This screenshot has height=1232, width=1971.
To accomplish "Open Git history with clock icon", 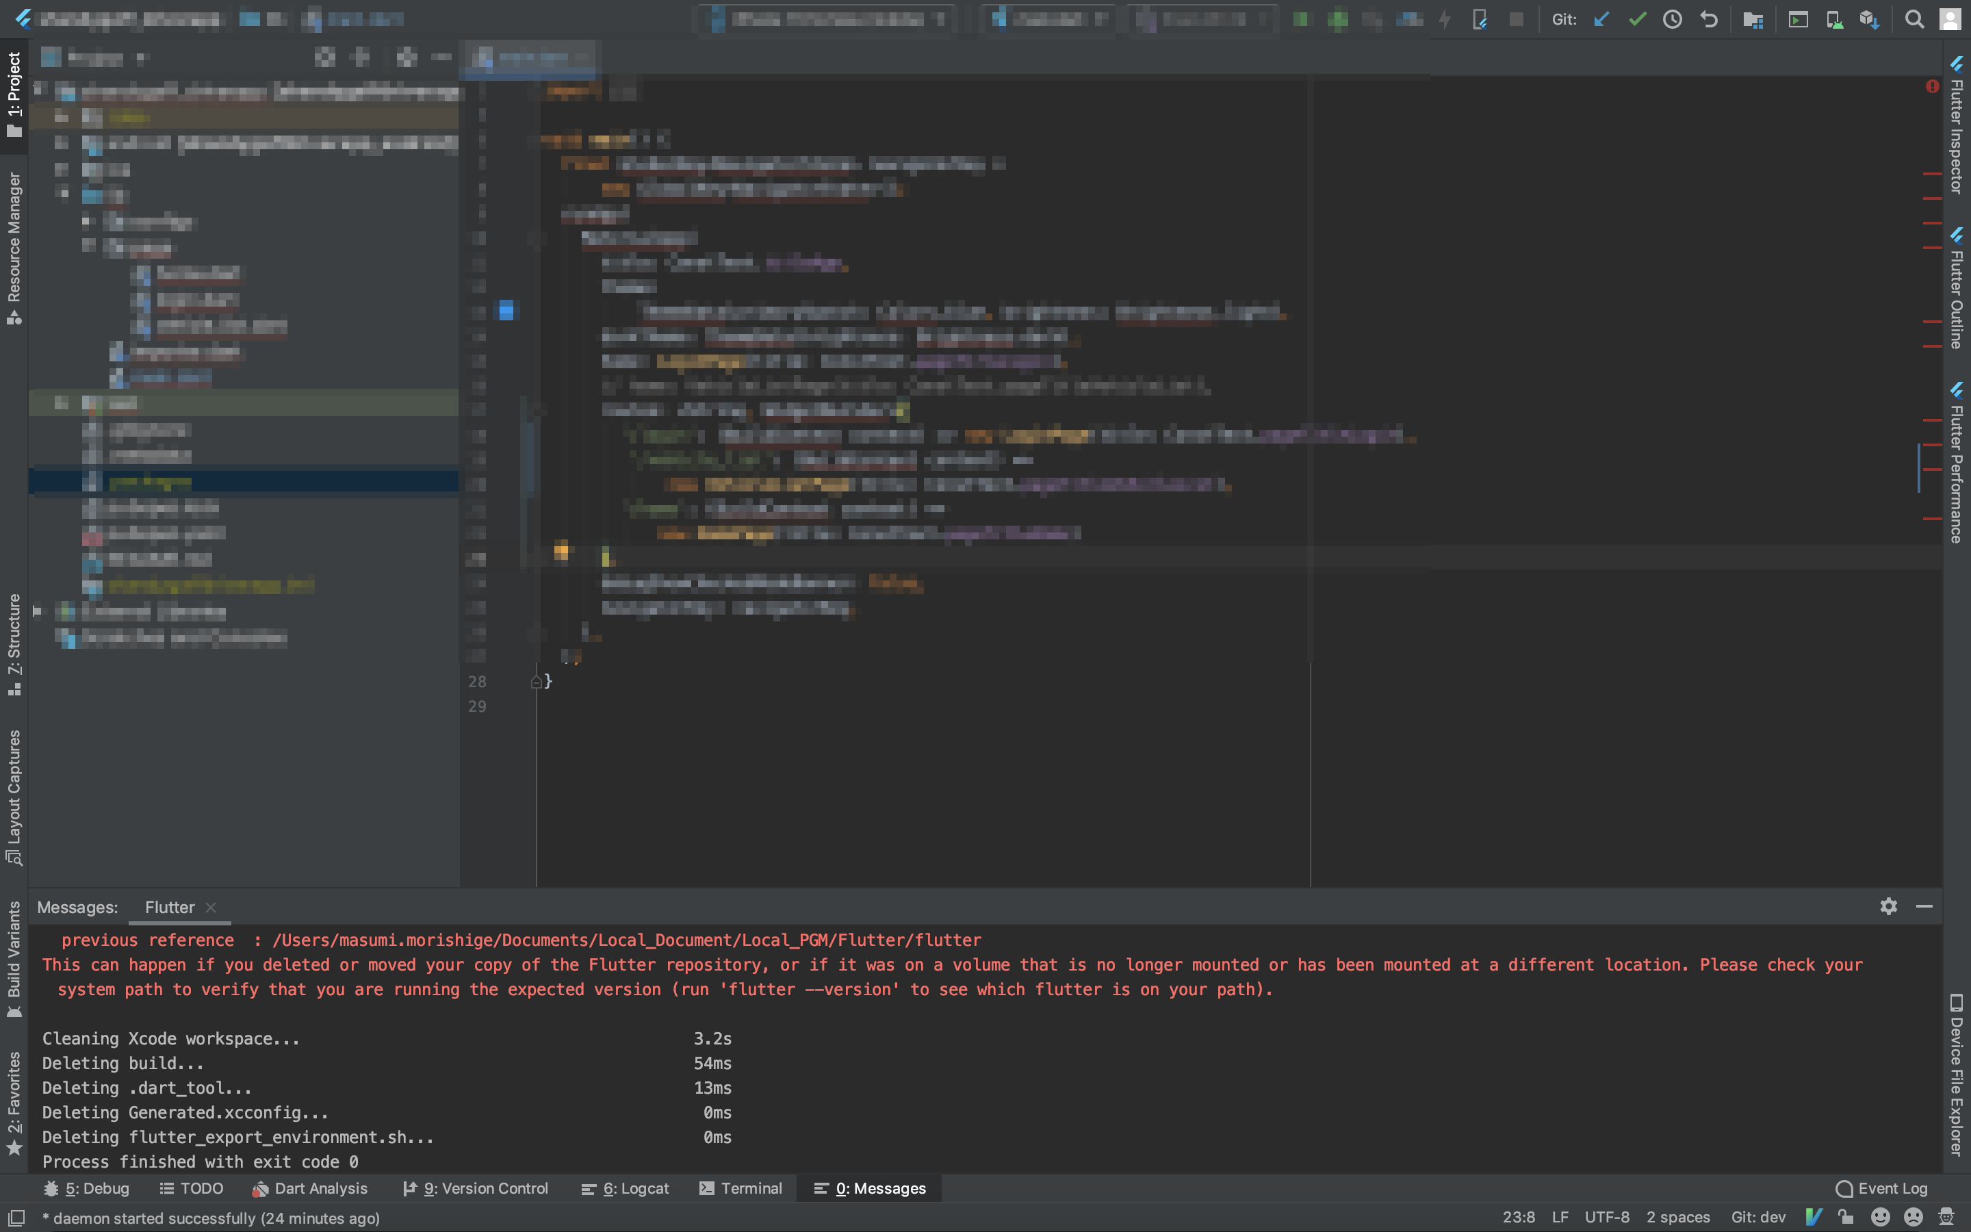I will tap(1674, 18).
